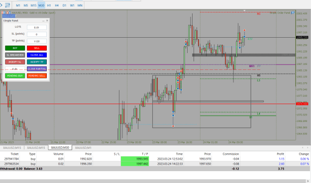
Task: Click change value 0.06 %
Action: pyautogui.click(x=305, y=159)
